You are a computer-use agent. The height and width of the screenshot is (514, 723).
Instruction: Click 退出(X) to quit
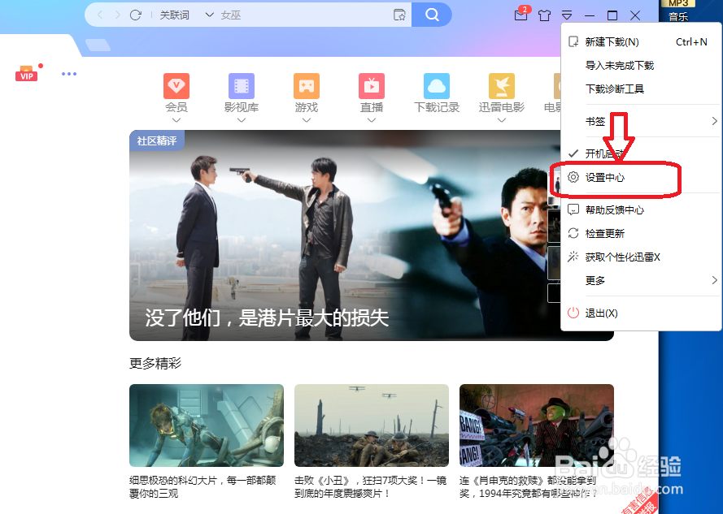642,313
